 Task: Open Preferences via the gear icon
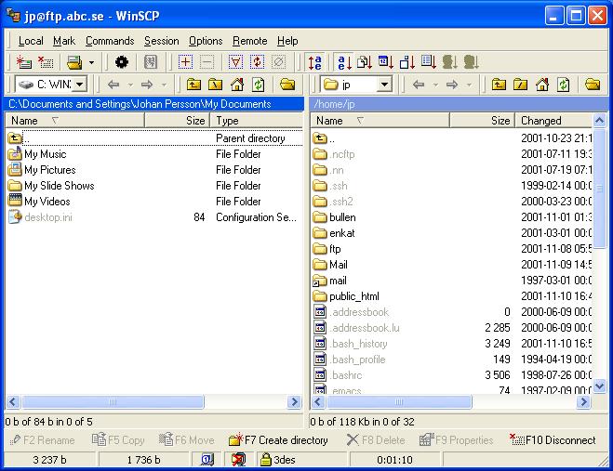point(122,62)
